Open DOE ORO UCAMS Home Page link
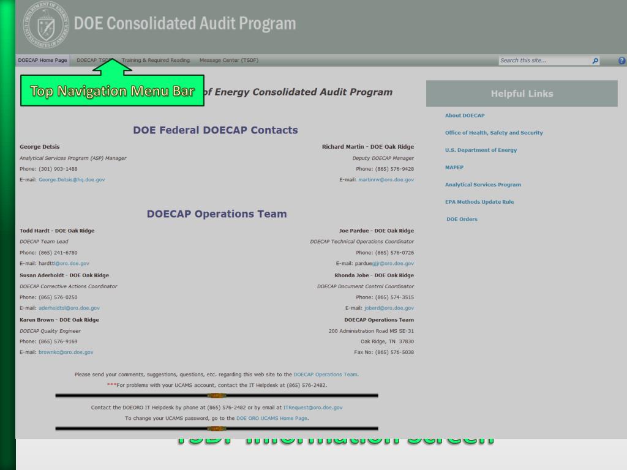This screenshot has width=627, height=470. click(272, 419)
